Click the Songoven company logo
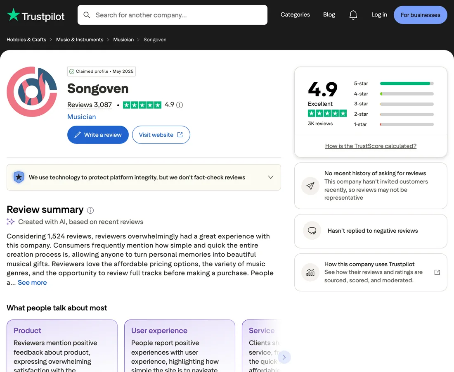Image resolution: width=454 pixels, height=372 pixels. [32, 92]
